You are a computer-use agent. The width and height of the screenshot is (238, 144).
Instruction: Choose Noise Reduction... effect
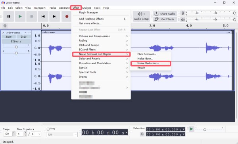pos(151,63)
